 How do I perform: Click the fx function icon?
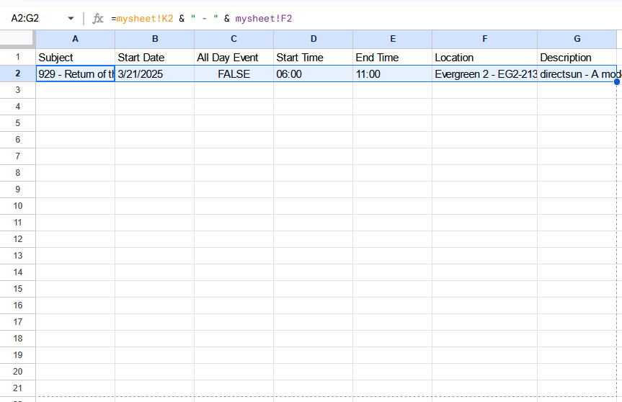pyautogui.click(x=97, y=18)
